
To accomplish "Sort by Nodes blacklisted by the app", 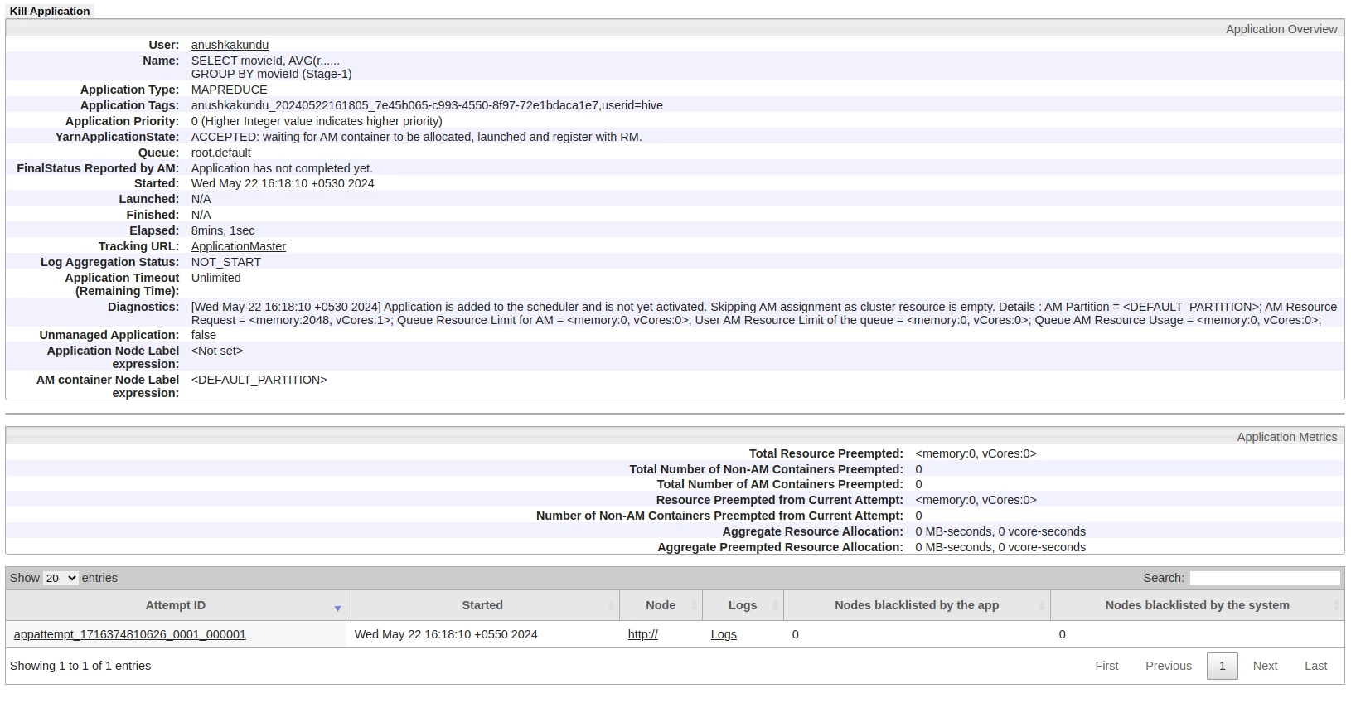I will (x=917, y=605).
